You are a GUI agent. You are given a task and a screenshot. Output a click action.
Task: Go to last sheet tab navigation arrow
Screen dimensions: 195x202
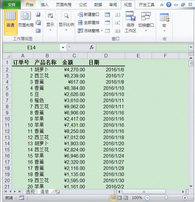click(20, 192)
